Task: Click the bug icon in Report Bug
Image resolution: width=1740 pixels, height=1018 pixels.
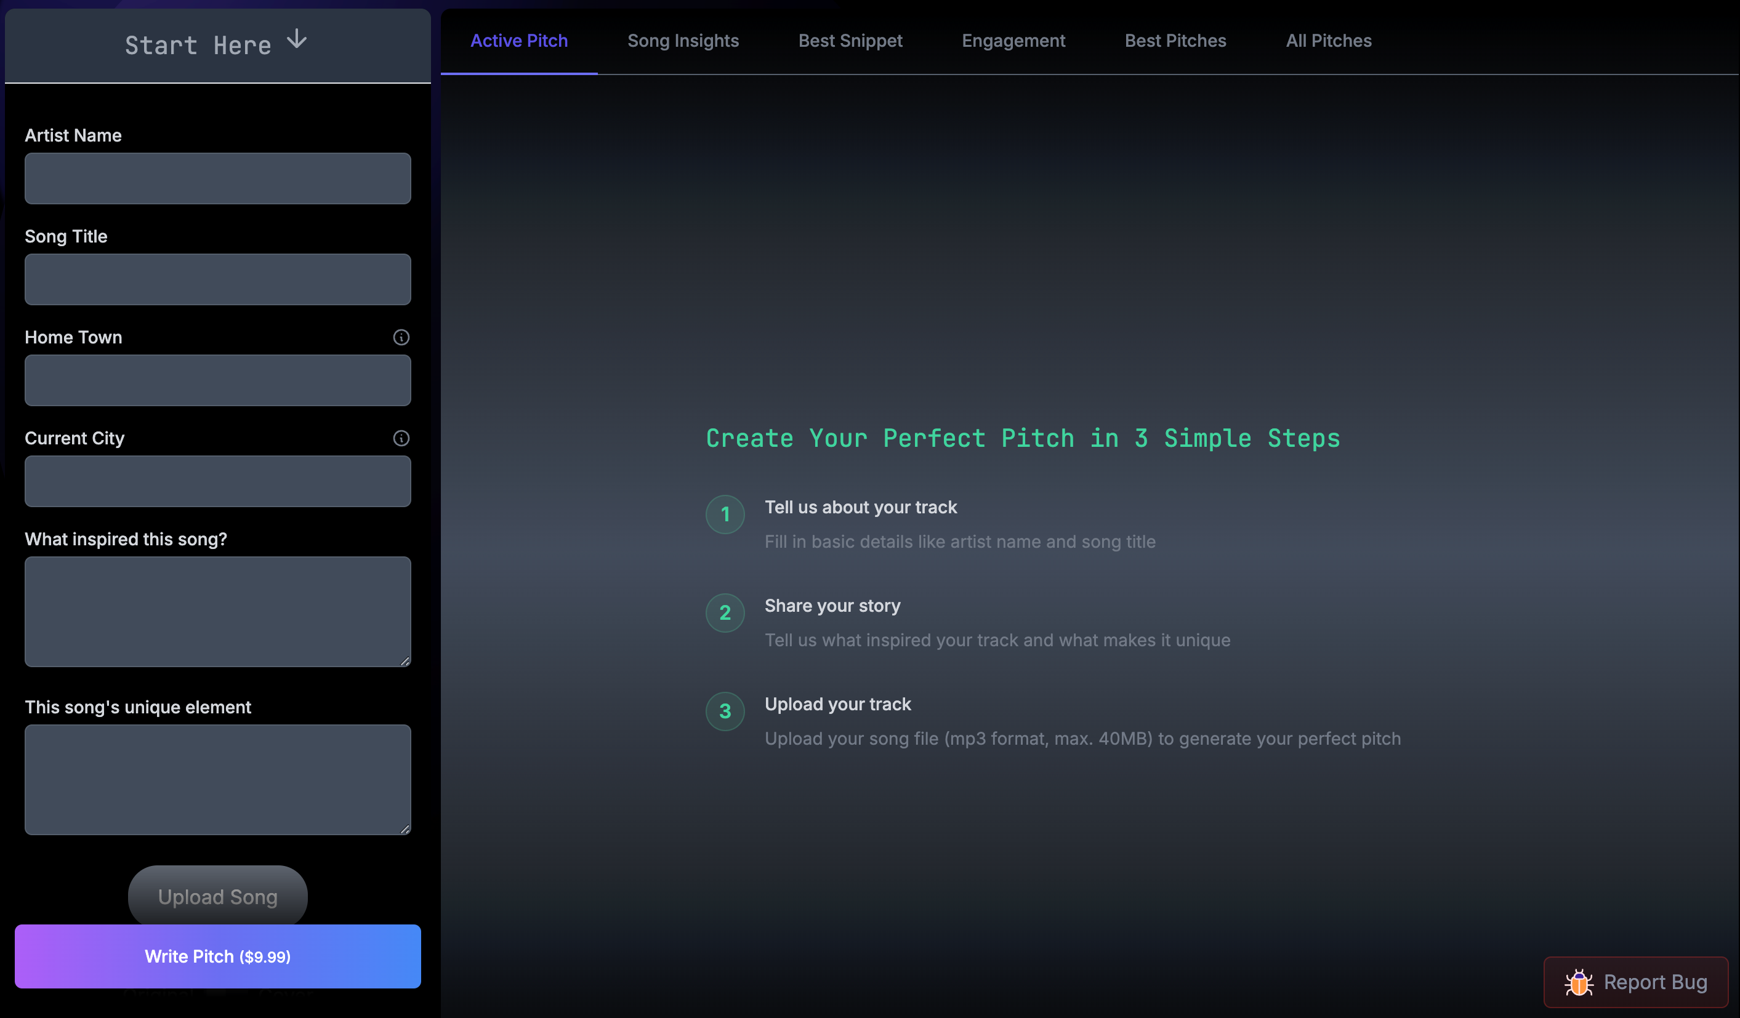Action: [x=1579, y=982]
